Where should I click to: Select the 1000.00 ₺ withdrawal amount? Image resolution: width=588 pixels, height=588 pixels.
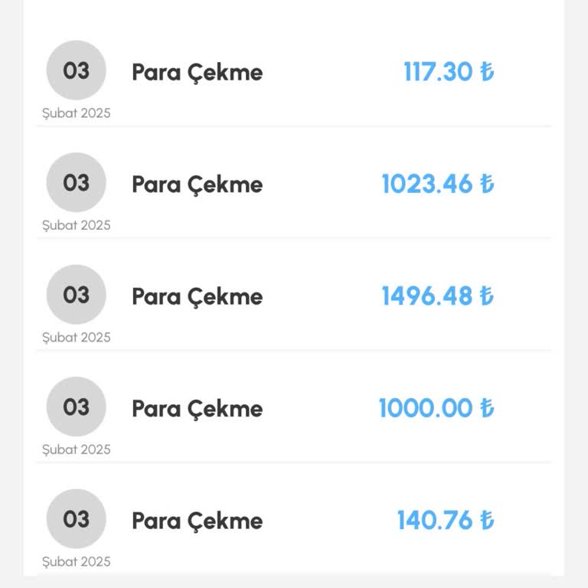click(436, 408)
